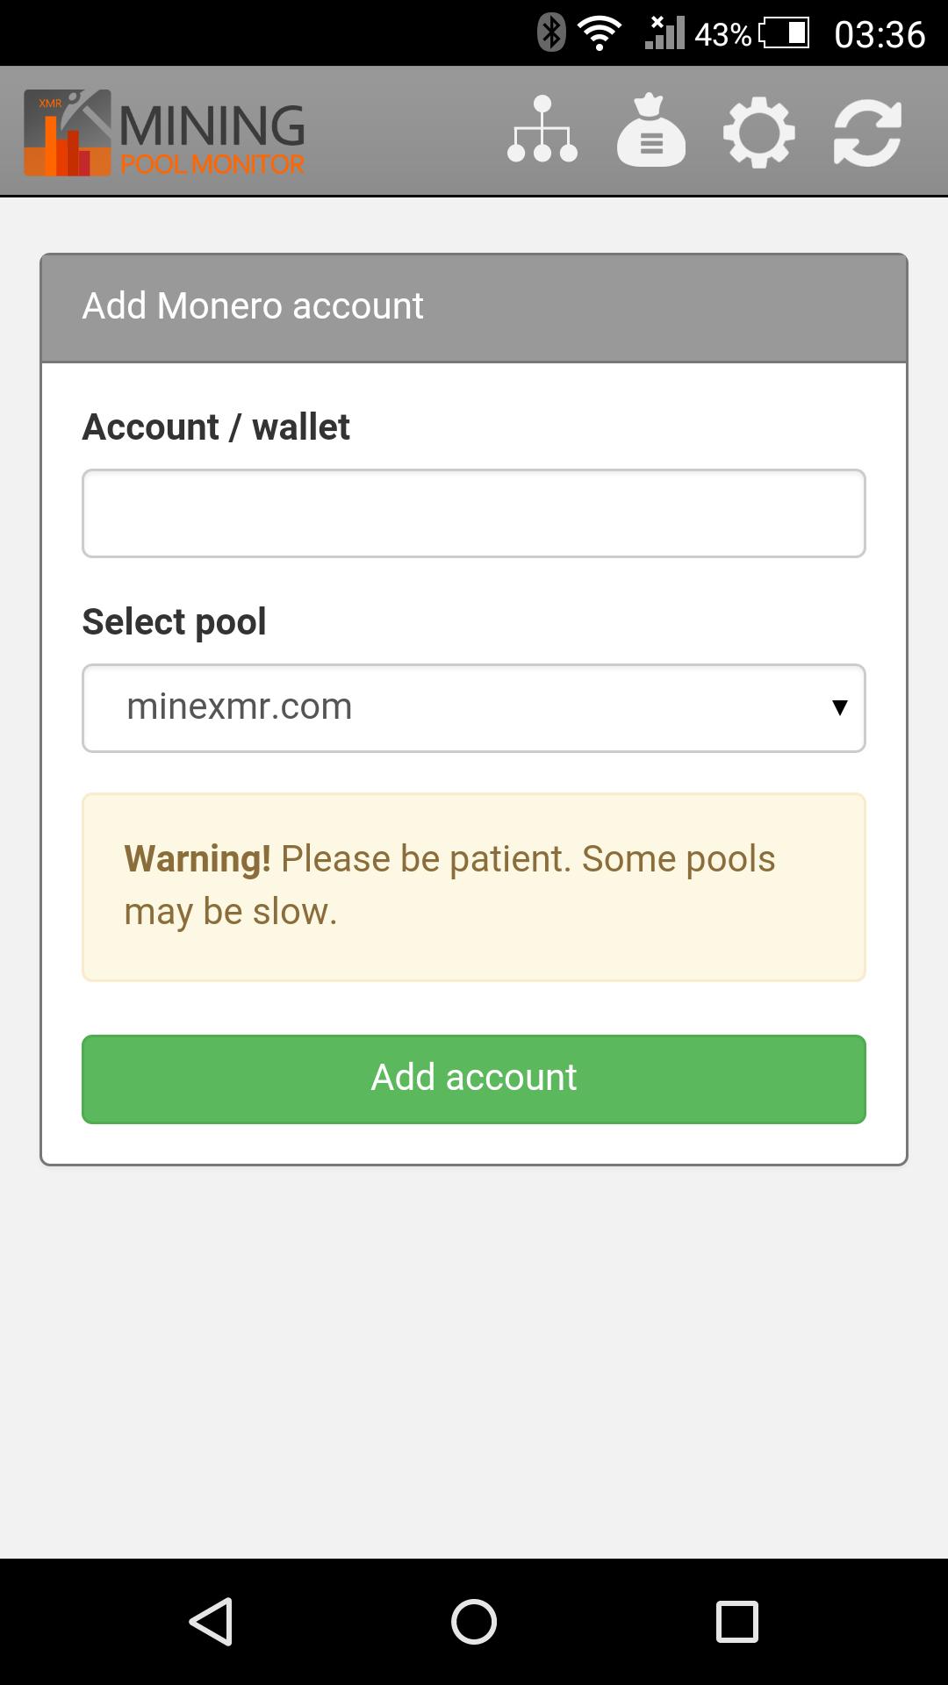Viewport: 948px width, 1685px height.
Task: Open the minexmr.com pool dropdown
Action: [x=474, y=708]
